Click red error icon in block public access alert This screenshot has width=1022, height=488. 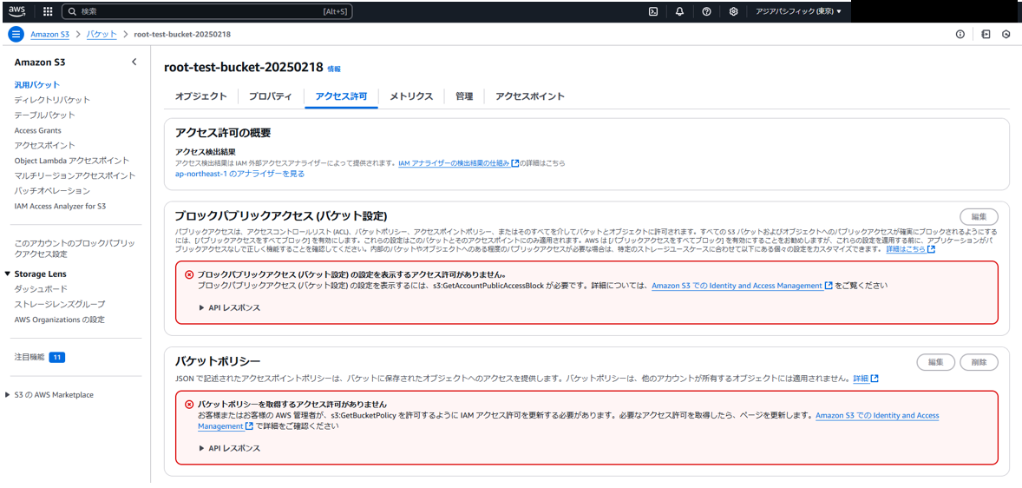point(190,274)
